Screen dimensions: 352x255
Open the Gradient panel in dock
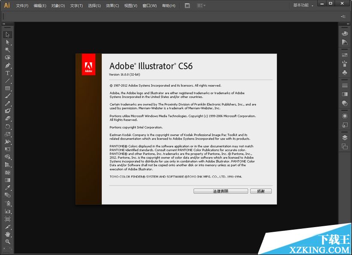(x=345, y=94)
